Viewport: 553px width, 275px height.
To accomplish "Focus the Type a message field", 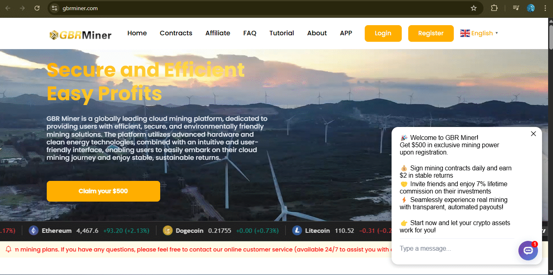I will [455, 248].
